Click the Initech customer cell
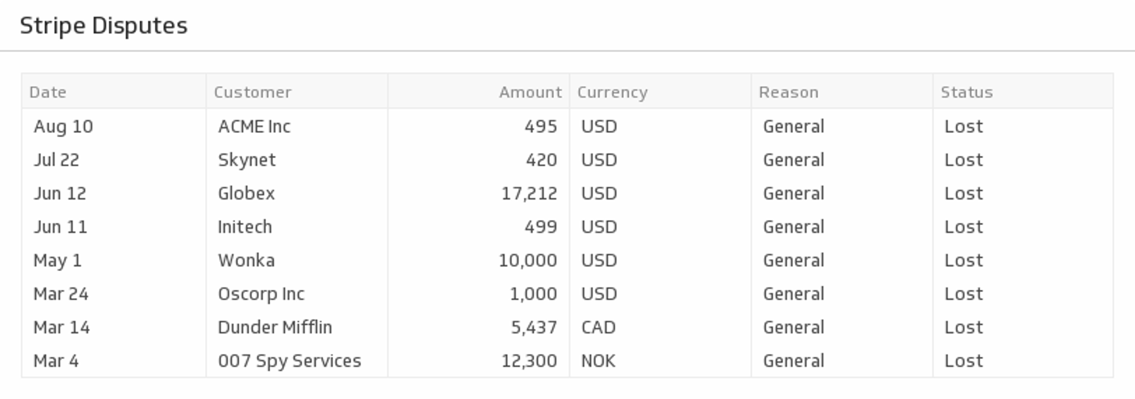Image resolution: width=1135 pixels, height=399 pixels. [245, 227]
